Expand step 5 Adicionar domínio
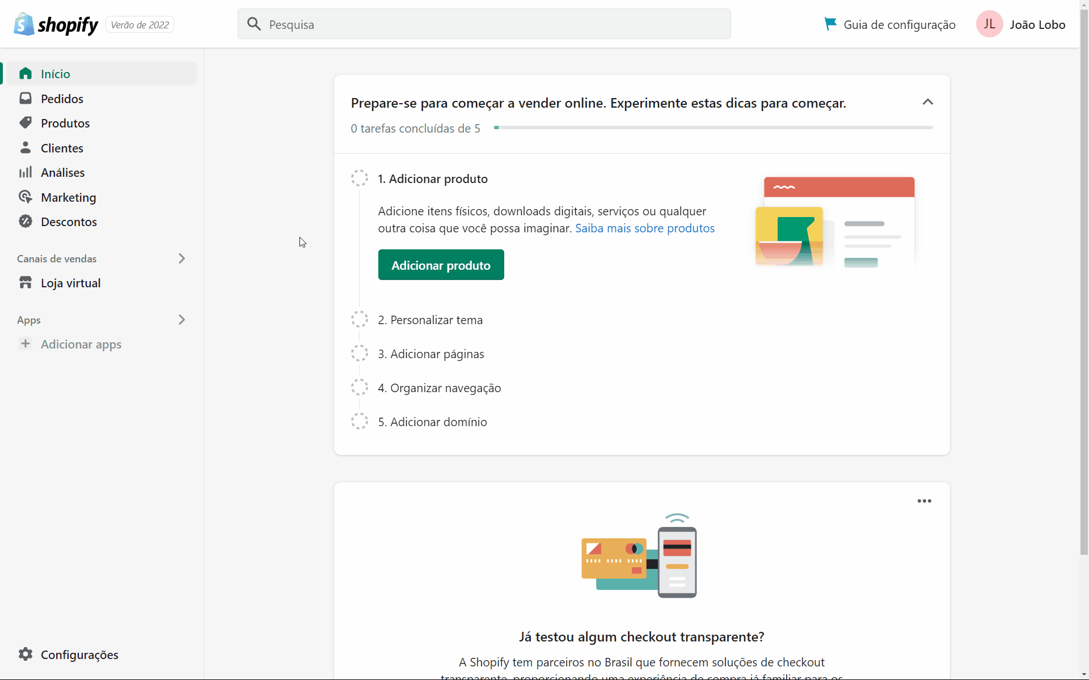Screen dimensions: 1089x680 click(x=433, y=422)
